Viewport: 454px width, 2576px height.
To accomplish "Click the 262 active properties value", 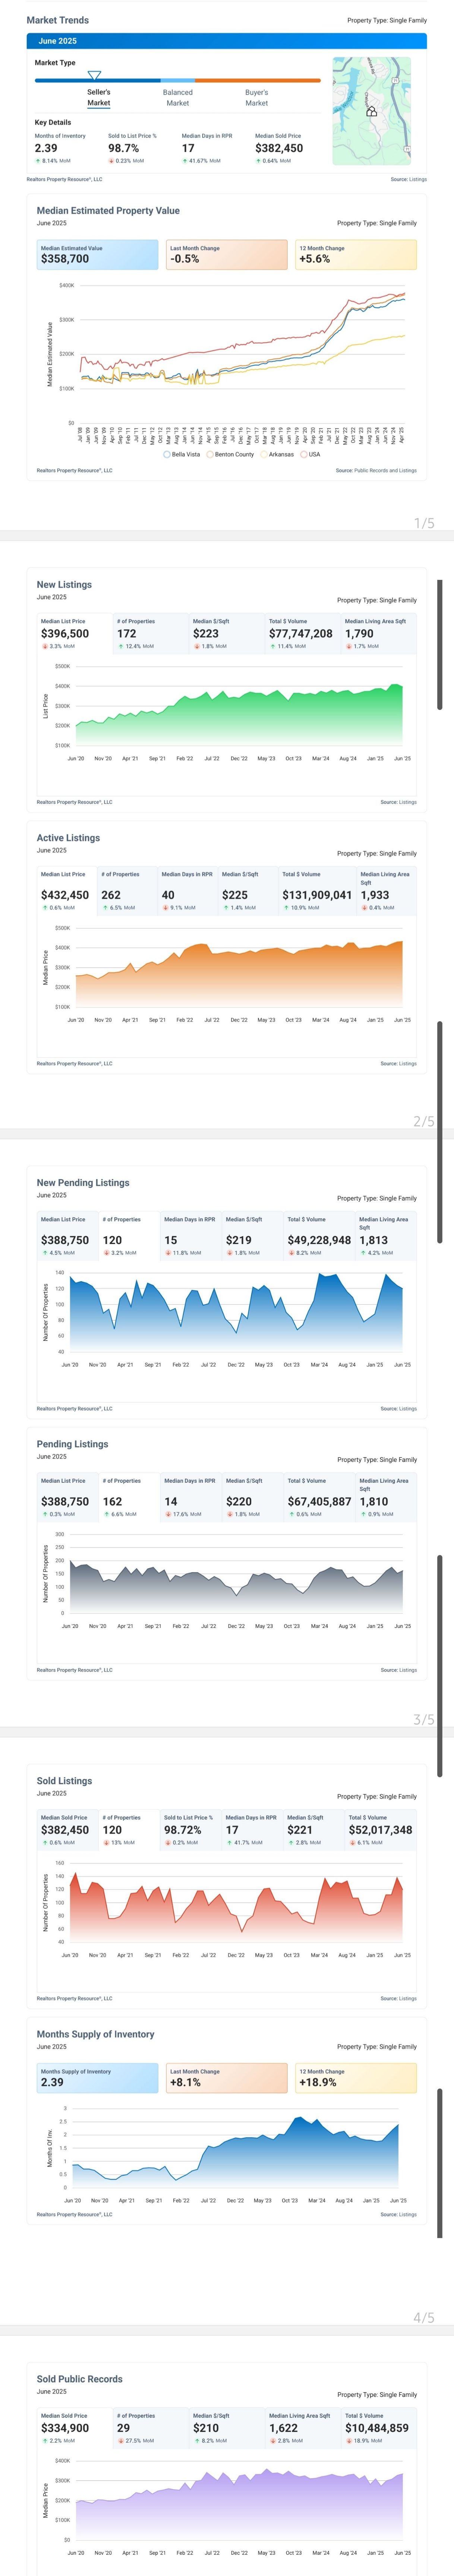I will [x=111, y=895].
